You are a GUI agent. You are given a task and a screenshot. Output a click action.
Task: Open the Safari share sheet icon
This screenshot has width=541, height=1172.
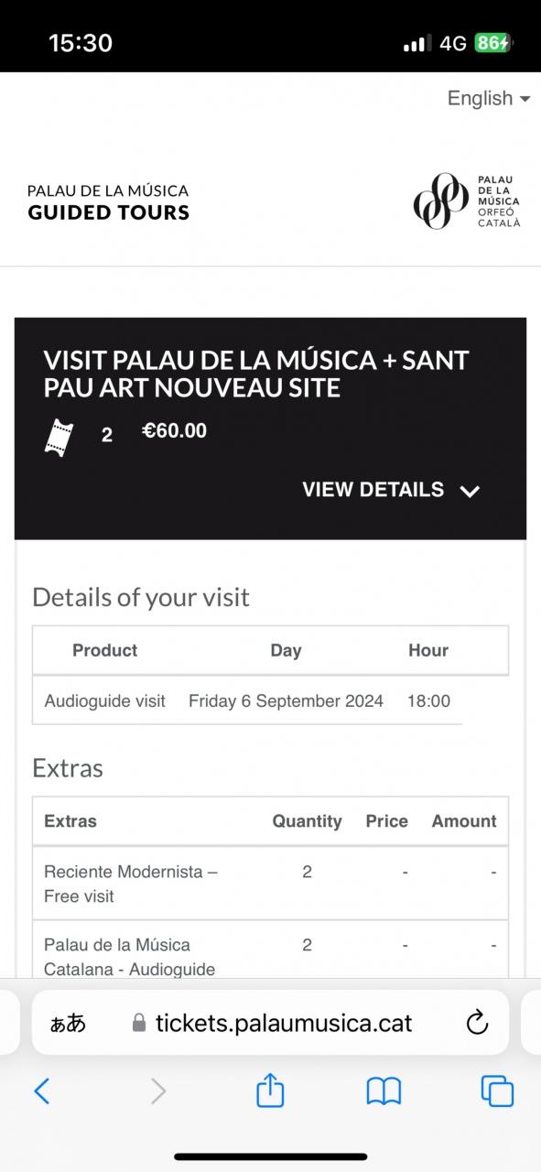click(x=270, y=1090)
